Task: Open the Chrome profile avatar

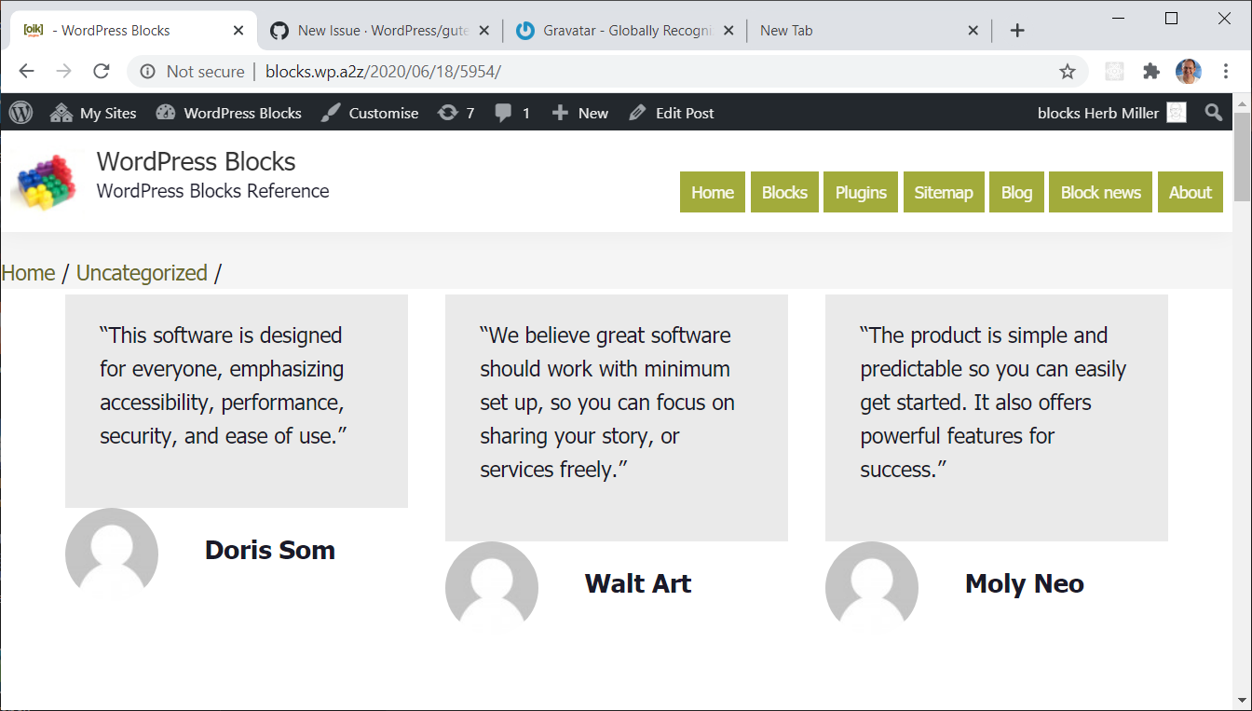Action: tap(1189, 72)
